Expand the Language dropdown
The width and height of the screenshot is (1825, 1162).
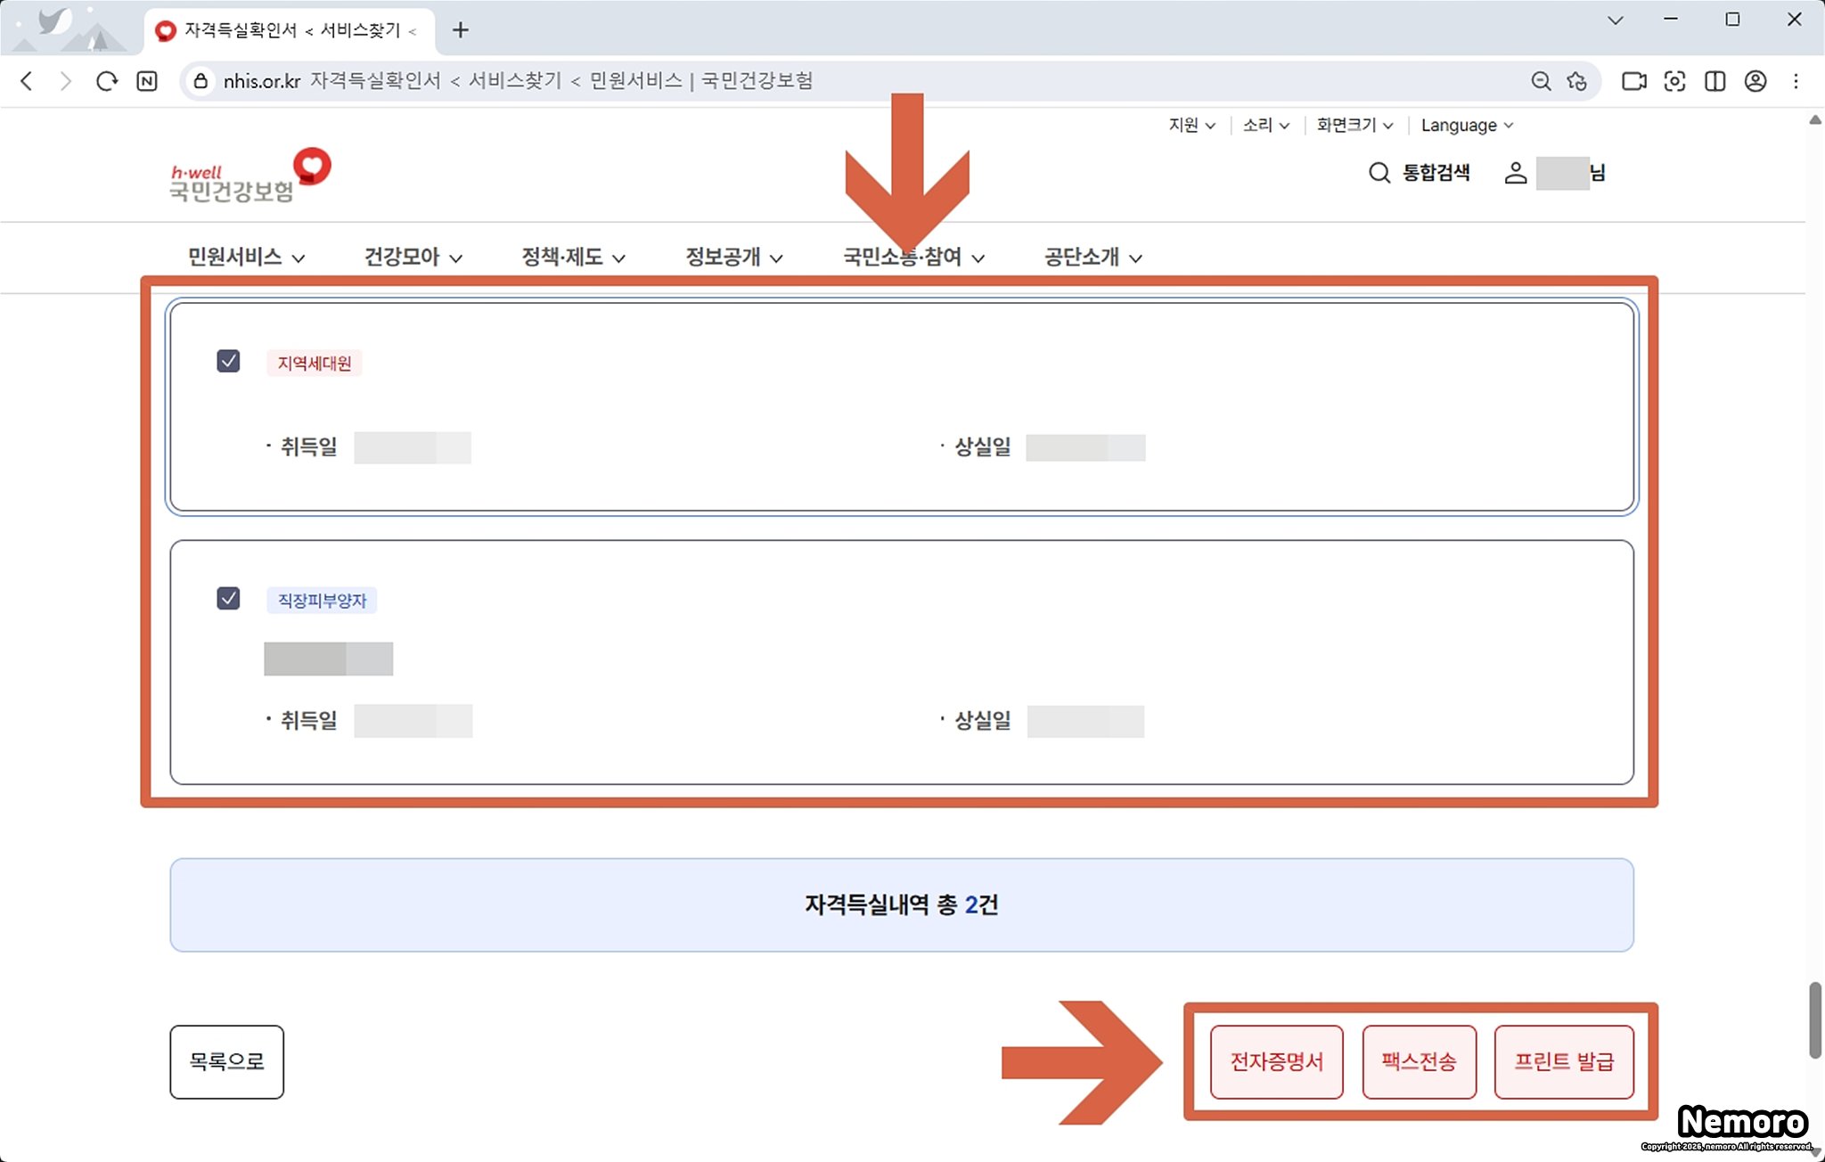coord(1466,126)
